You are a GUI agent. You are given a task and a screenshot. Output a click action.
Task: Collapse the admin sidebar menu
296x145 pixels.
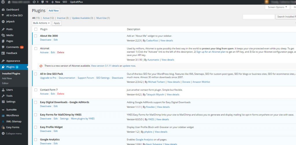coord(14,133)
